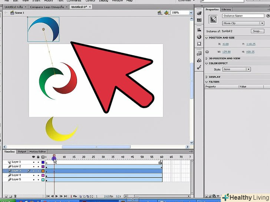The height and width of the screenshot is (202, 270).
Task: Open the Align panel icon
Action: pos(199,30)
